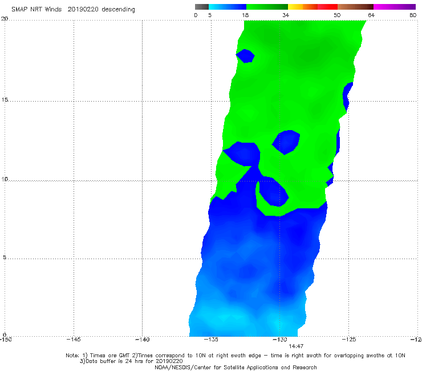This screenshot has height=371, width=422.
Task: Click the color bar label "64"
Action: pyautogui.click(x=371, y=15)
